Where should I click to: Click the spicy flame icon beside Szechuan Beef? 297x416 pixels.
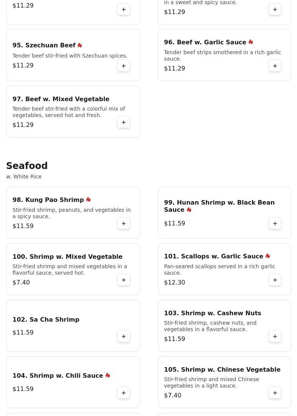pos(80,45)
